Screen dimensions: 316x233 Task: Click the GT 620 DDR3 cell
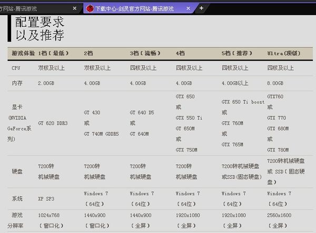pyautogui.click(x=54, y=123)
